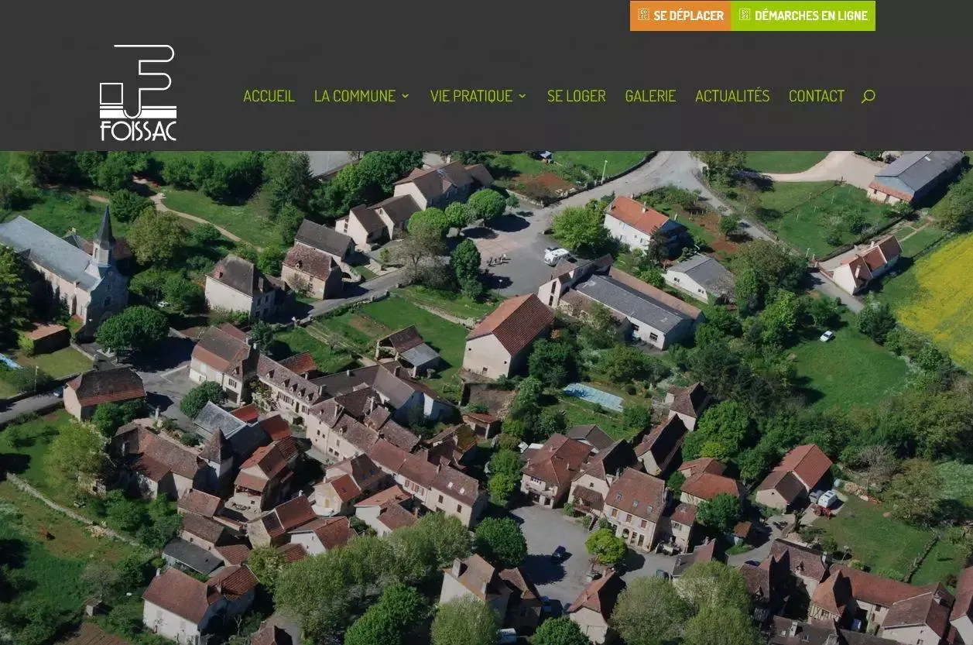
Task: Open the LA COMMUNE menu
Action: point(355,96)
